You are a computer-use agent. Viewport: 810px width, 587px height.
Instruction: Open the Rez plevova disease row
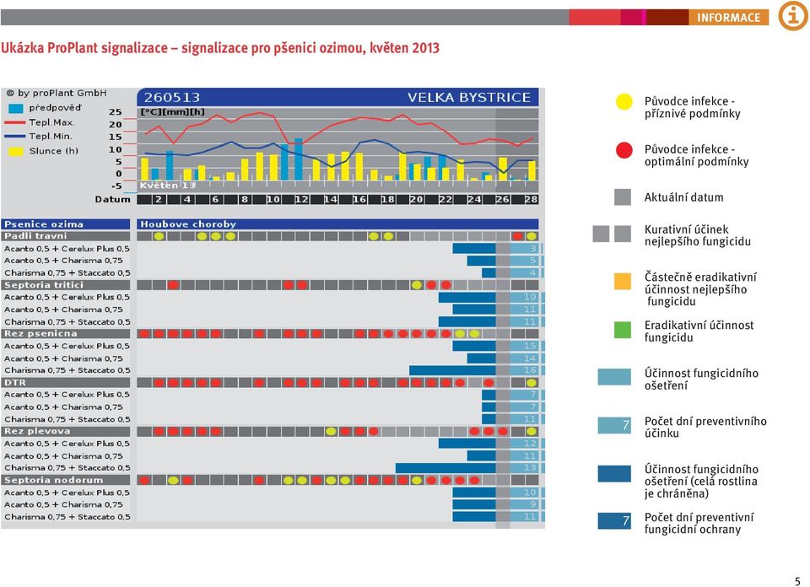point(66,431)
